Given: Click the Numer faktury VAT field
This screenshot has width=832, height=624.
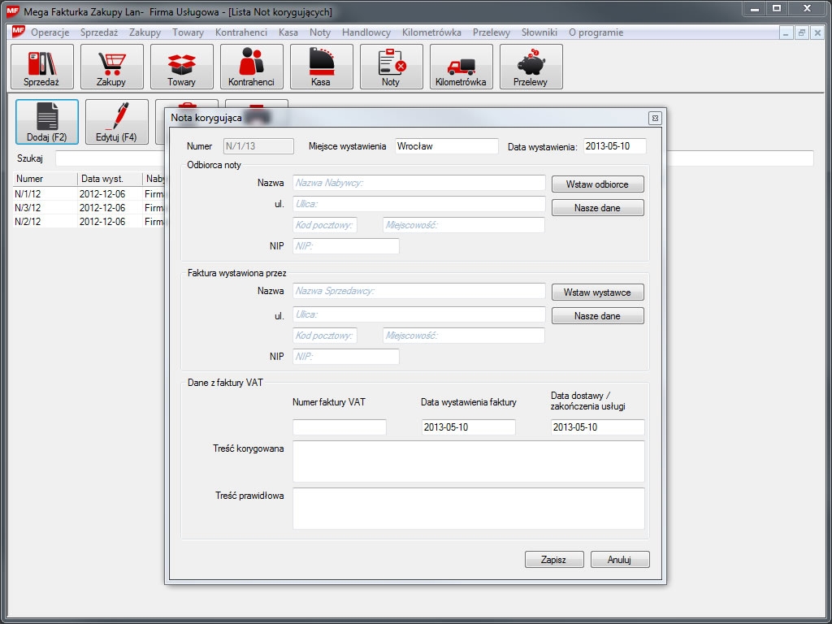Looking at the screenshot, I should click(340, 427).
